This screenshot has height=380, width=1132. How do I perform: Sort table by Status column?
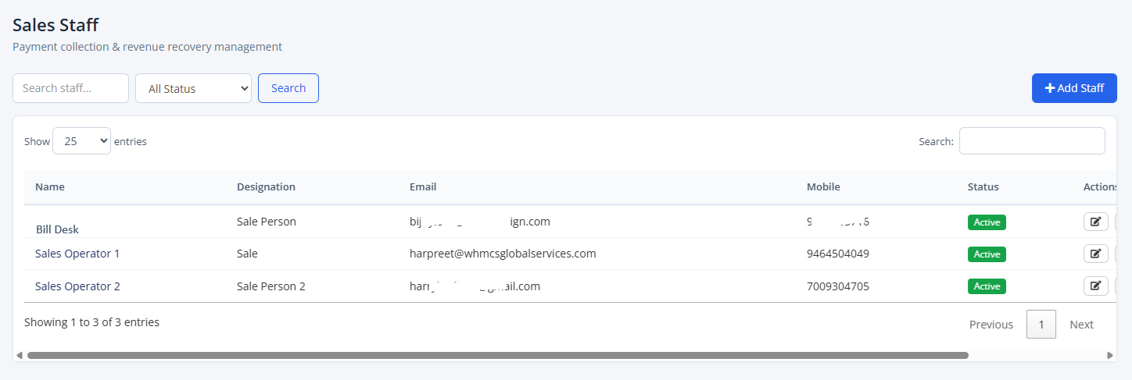coord(983,186)
